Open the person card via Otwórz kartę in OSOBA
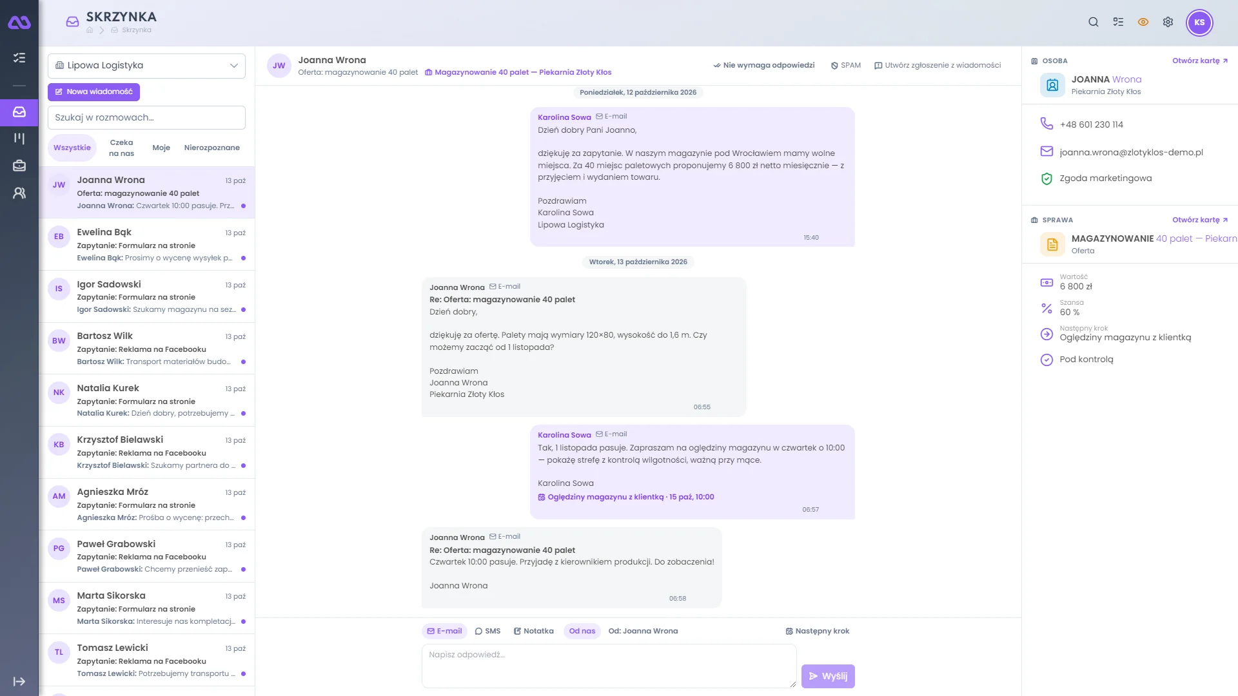 tap(1200, 61)
